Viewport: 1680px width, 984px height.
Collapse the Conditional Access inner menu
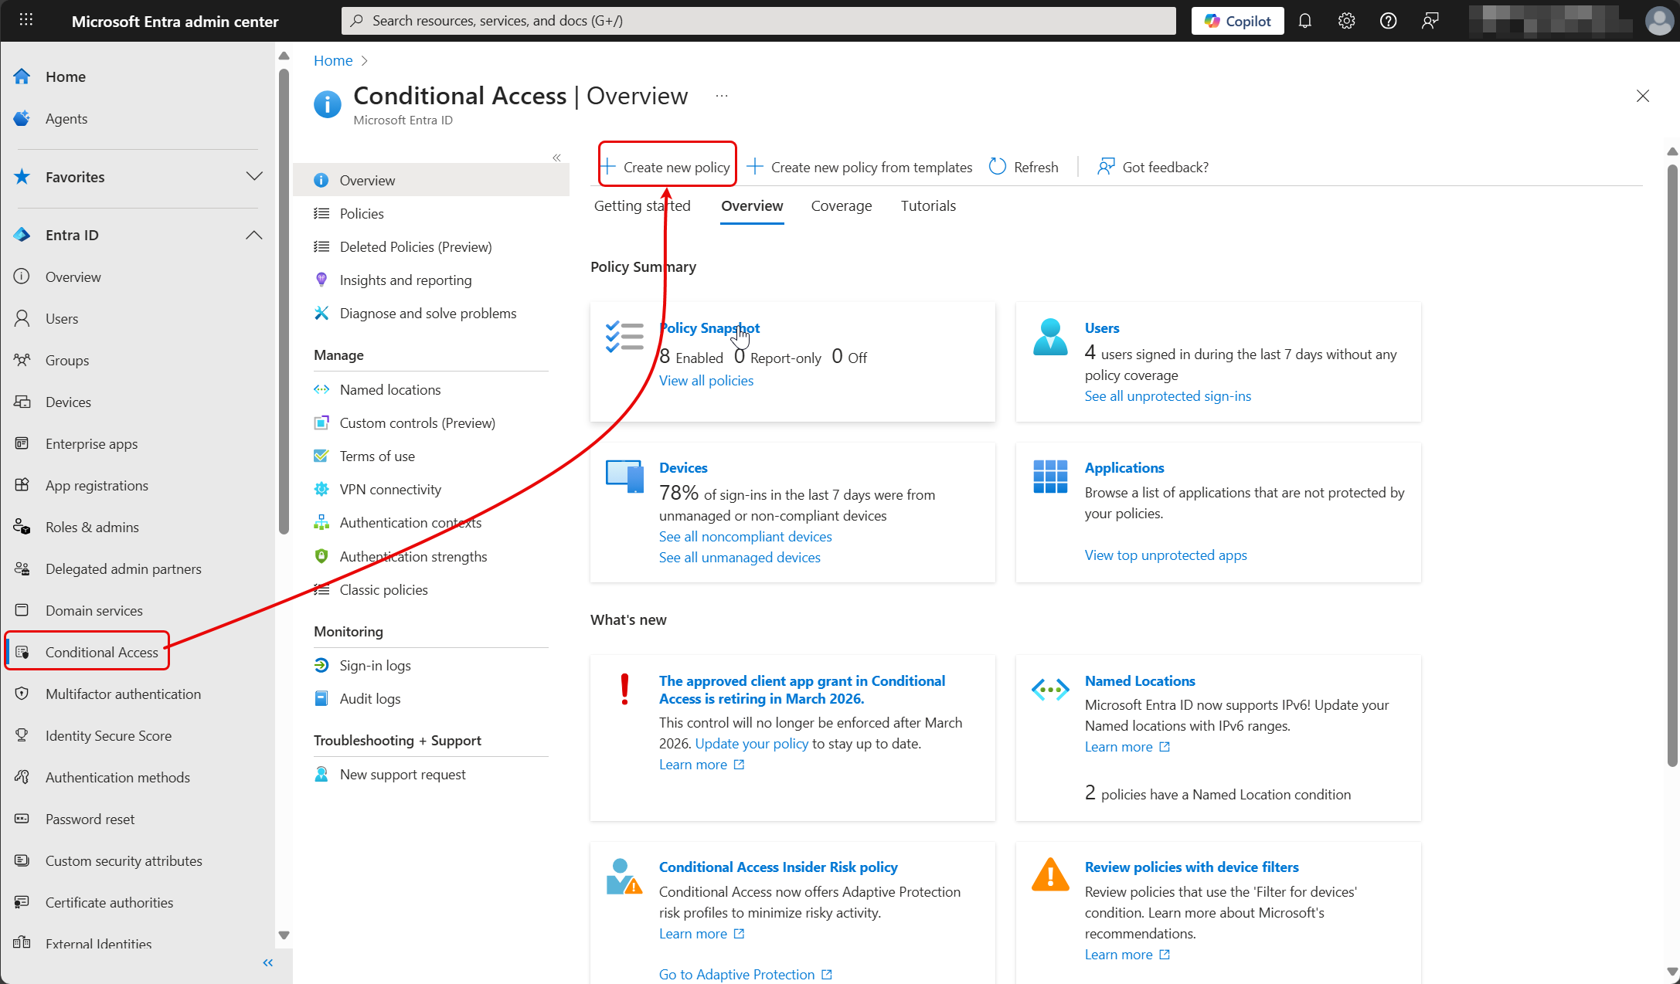(556, 158)
